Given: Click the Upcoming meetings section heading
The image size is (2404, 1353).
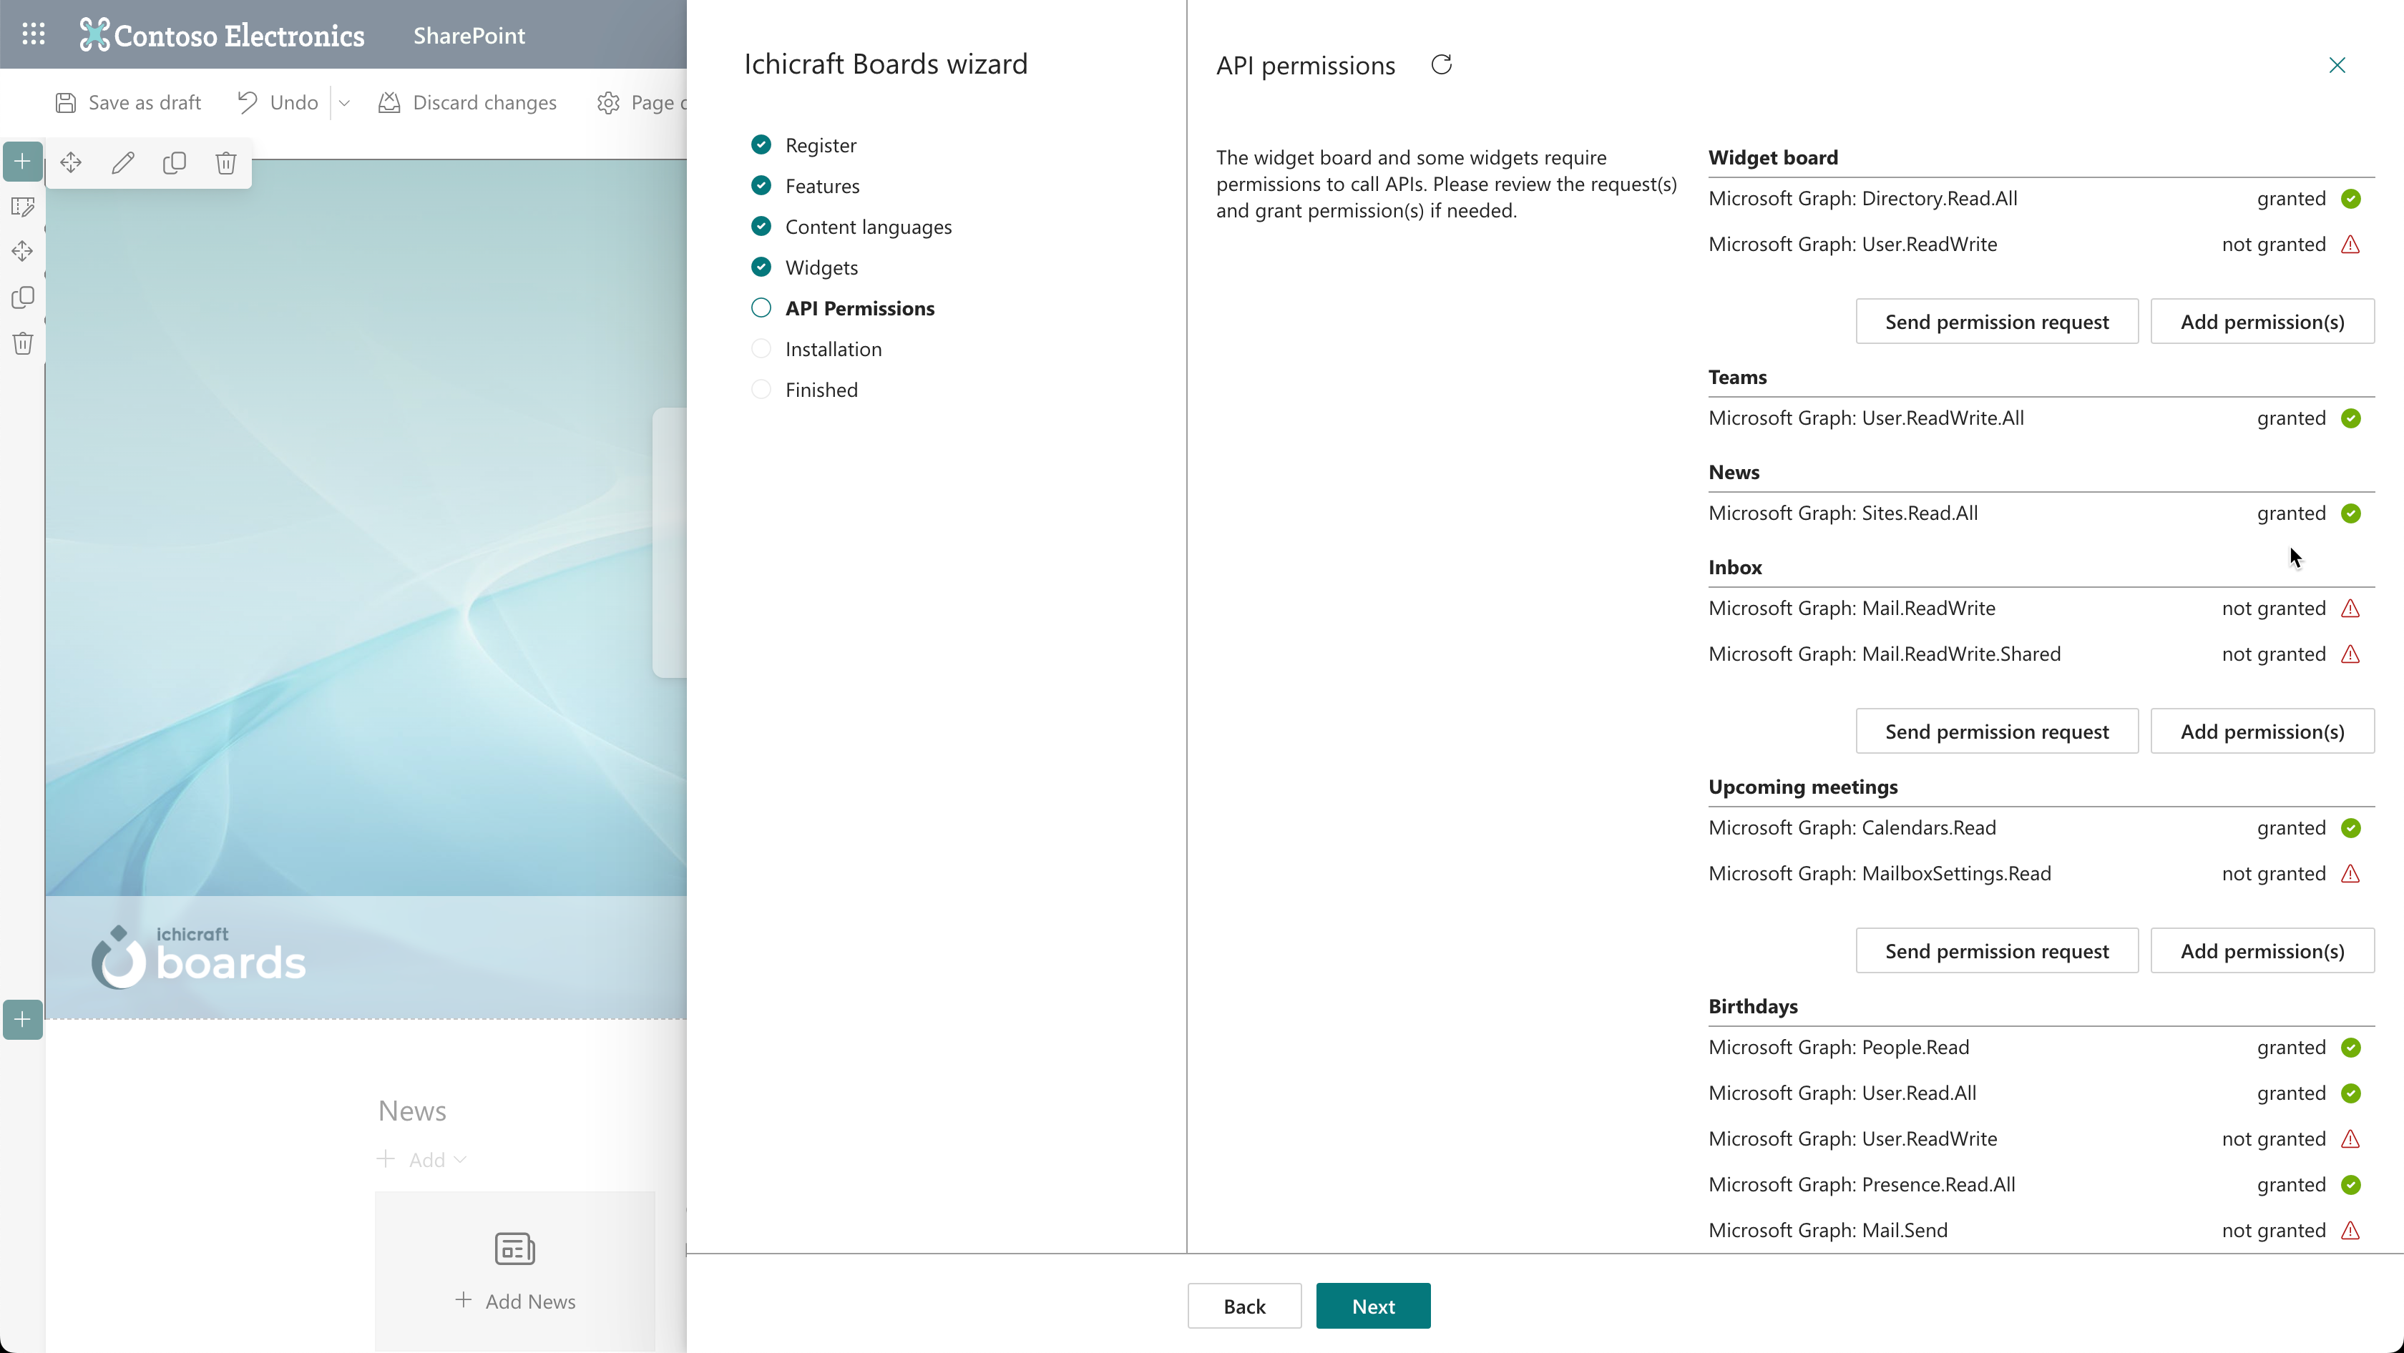Looking at the screenshot, I should 1803,787.
